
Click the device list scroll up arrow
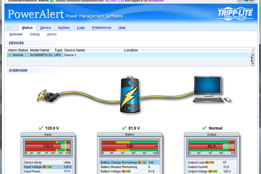(253, 55)
